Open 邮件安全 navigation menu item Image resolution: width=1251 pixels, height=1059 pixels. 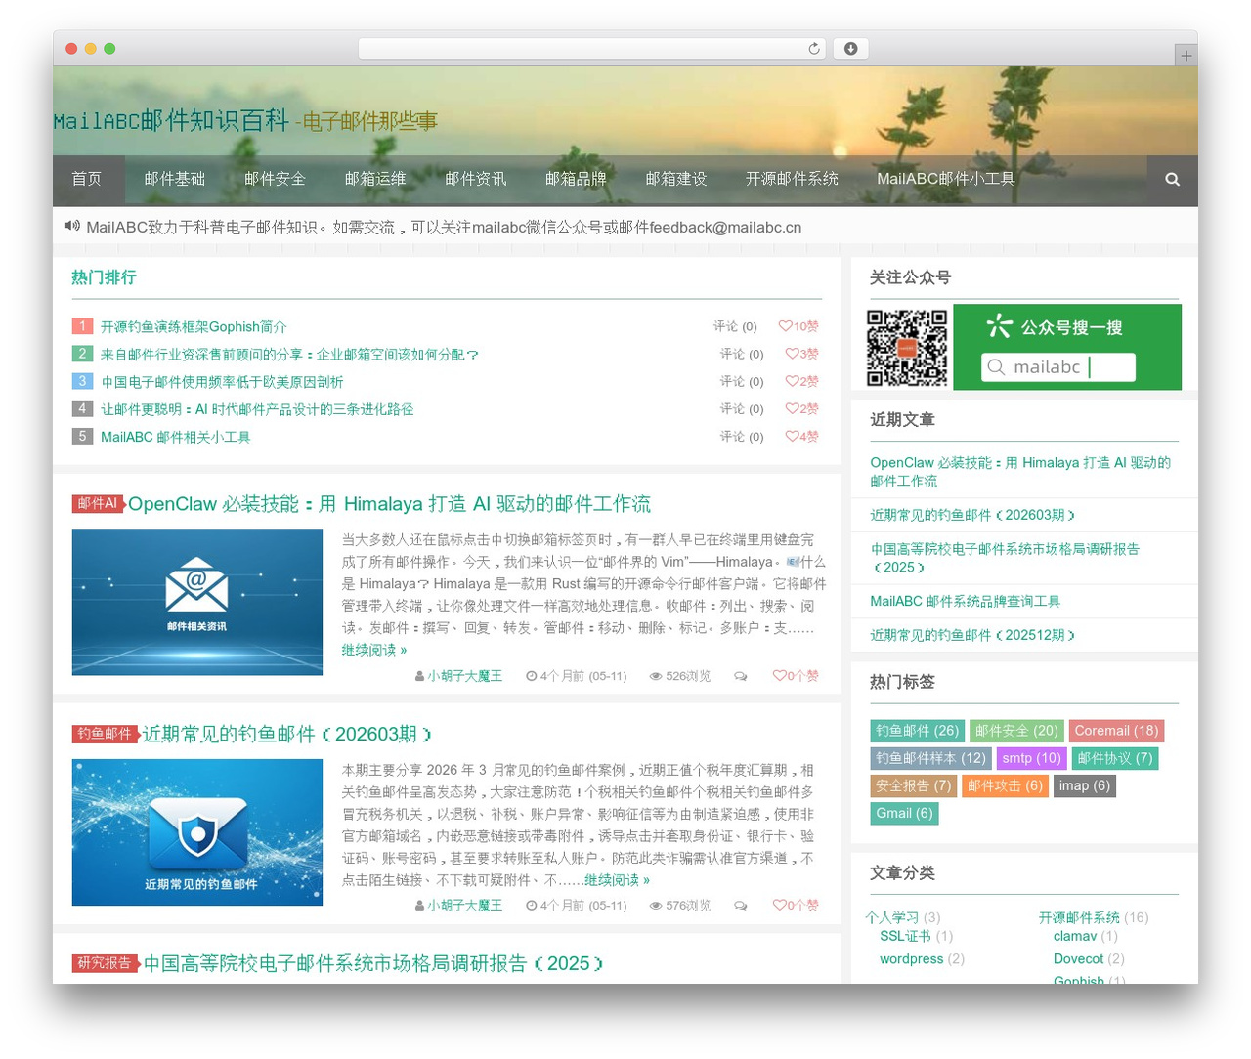pos(275,179)
